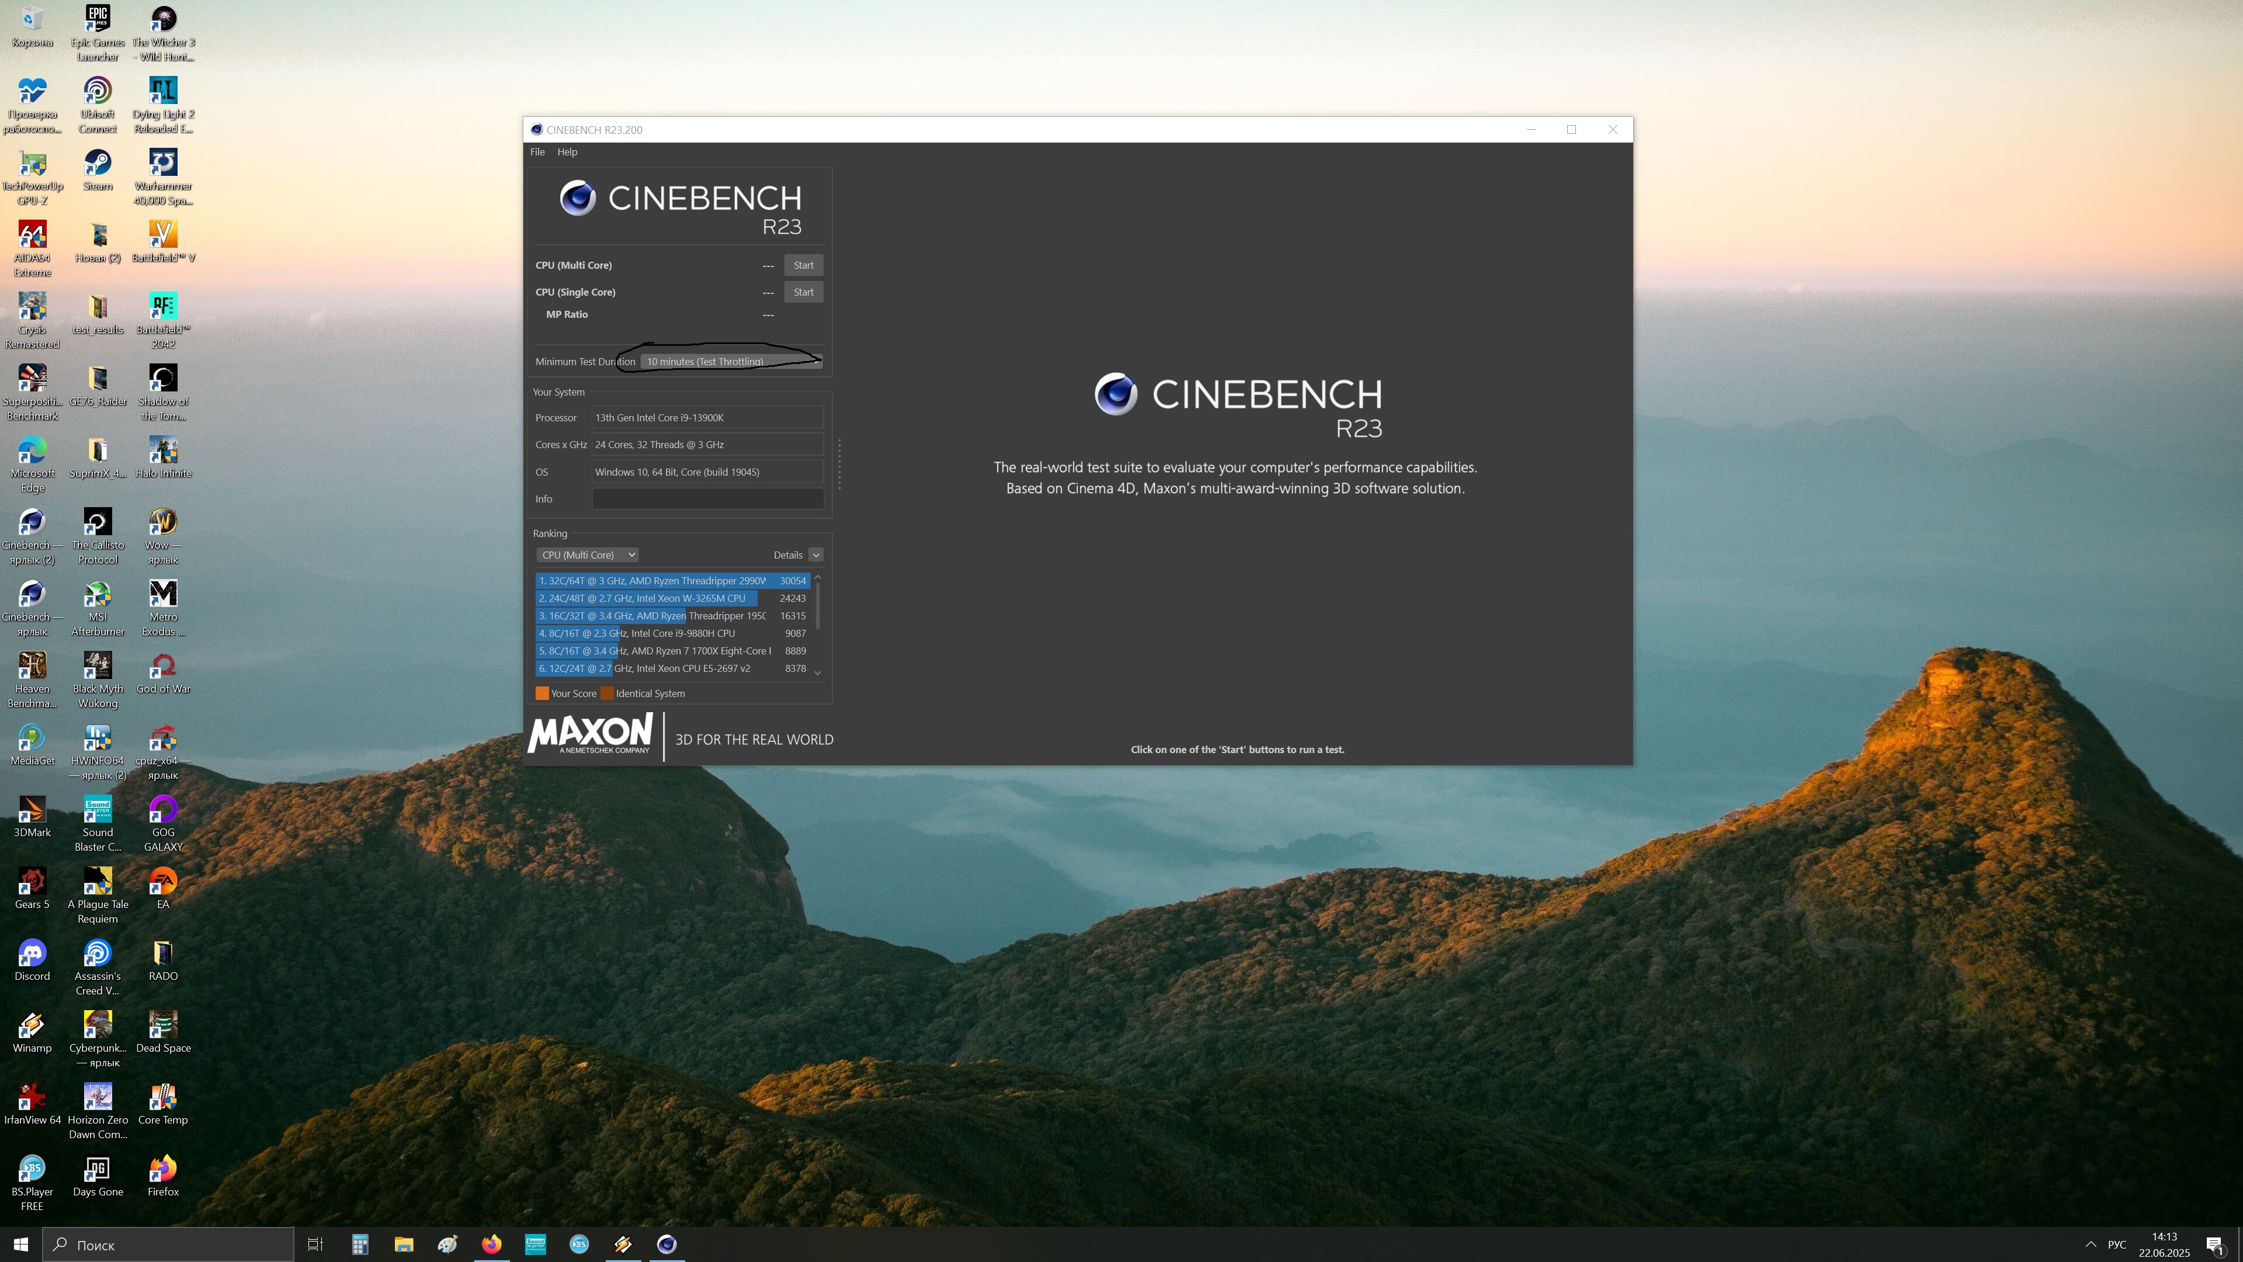The width and height of the screenshot is (2243, 1262).
Task: Open the File menu
Action: [x=537, y=151]
